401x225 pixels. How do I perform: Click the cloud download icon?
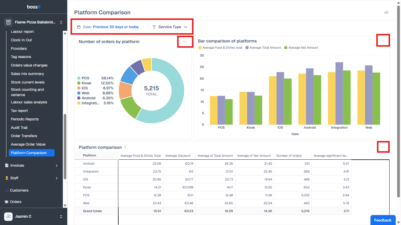pos(386,13)
